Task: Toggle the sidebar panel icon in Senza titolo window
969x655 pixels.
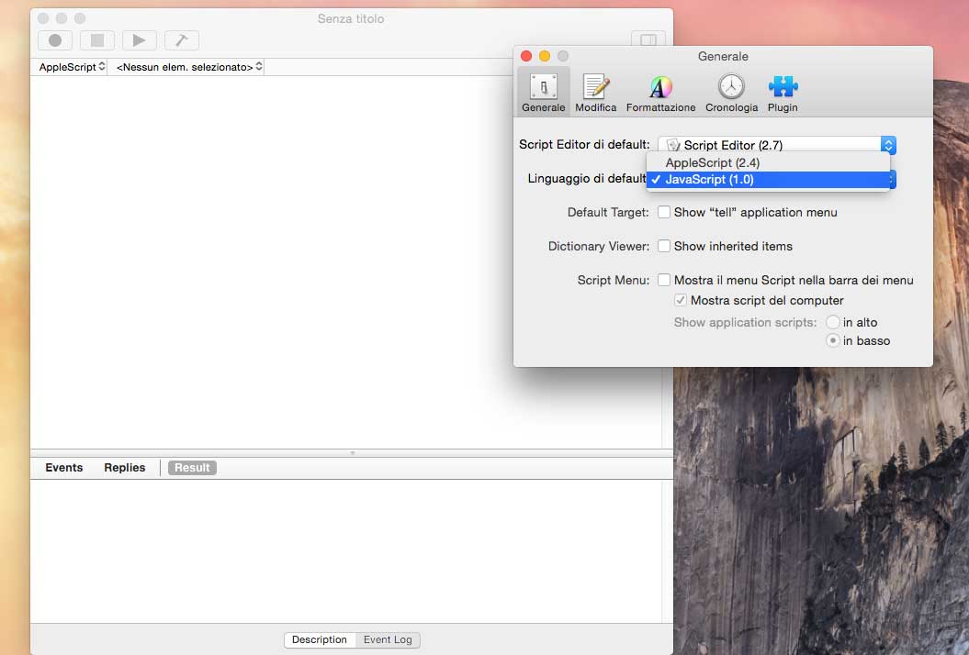Action: point(648,40)
